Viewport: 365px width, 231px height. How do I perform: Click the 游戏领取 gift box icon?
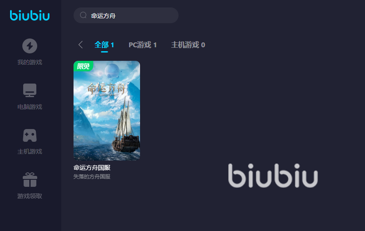click(x=30, y=180)
